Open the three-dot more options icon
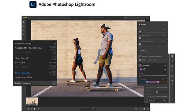The image size is (186, 112). [x=172, y=85]
